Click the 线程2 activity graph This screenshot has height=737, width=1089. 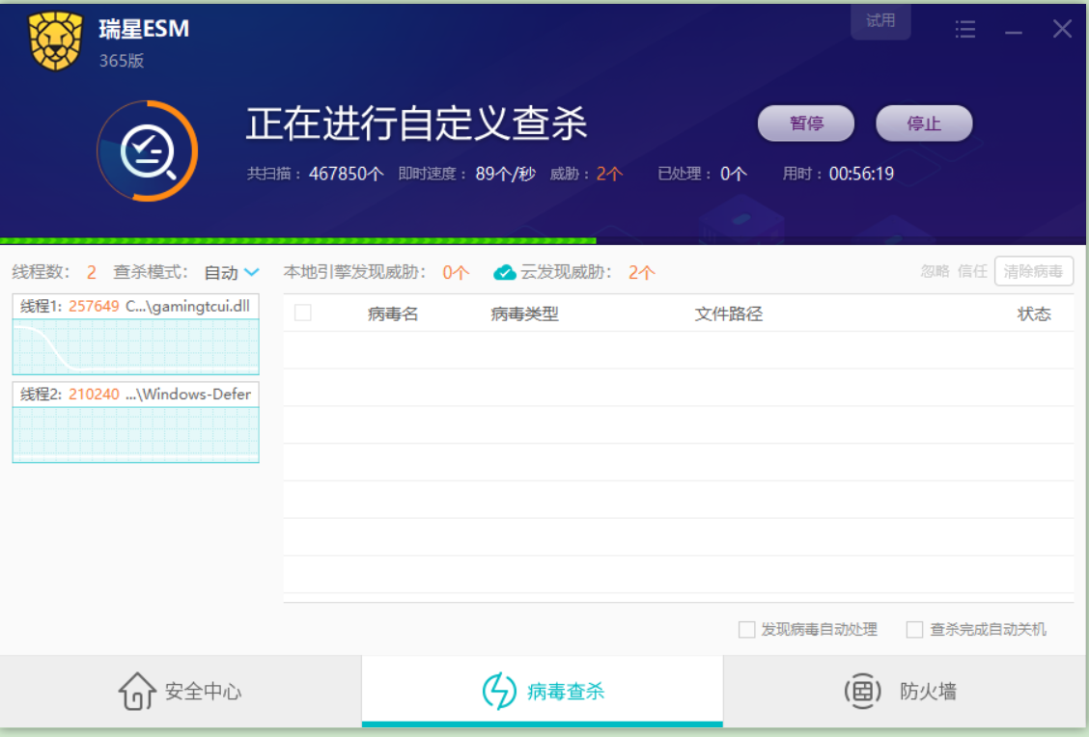(x=135, y=434)
